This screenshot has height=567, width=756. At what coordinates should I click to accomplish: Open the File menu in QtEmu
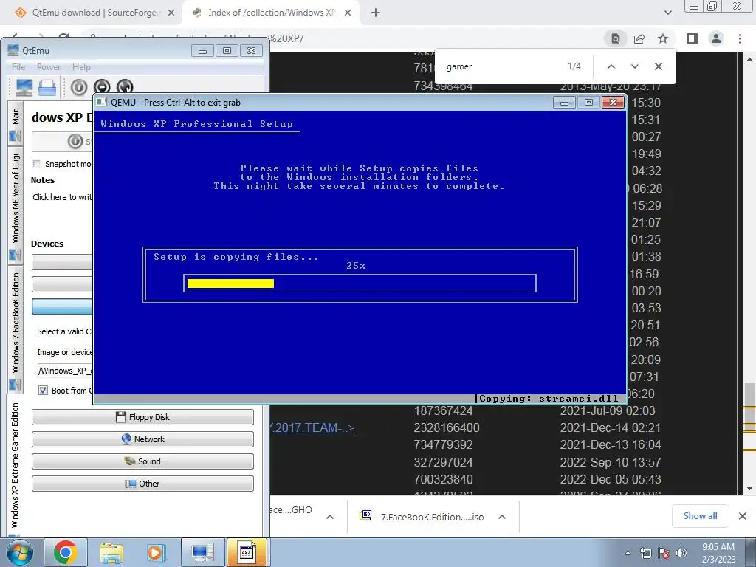[18, 67]
